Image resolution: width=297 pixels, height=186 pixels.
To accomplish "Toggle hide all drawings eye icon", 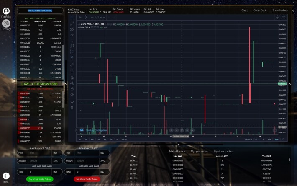I will tap(72, 95).
